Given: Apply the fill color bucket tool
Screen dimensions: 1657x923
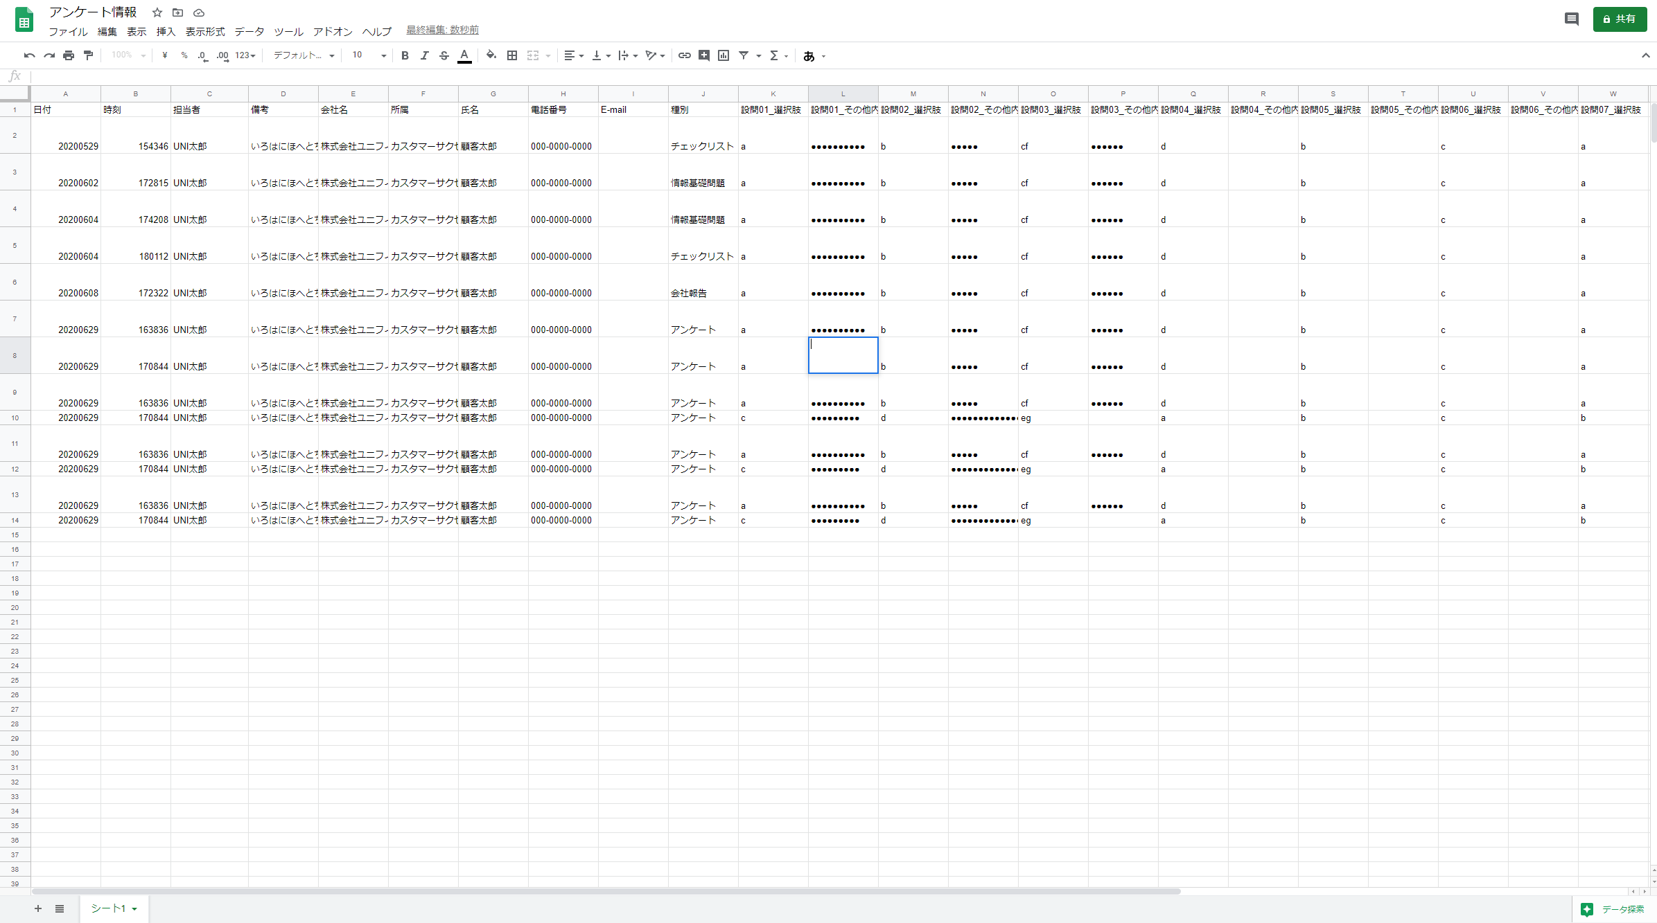Looking at the screenshot, I should tap(491, 55).
